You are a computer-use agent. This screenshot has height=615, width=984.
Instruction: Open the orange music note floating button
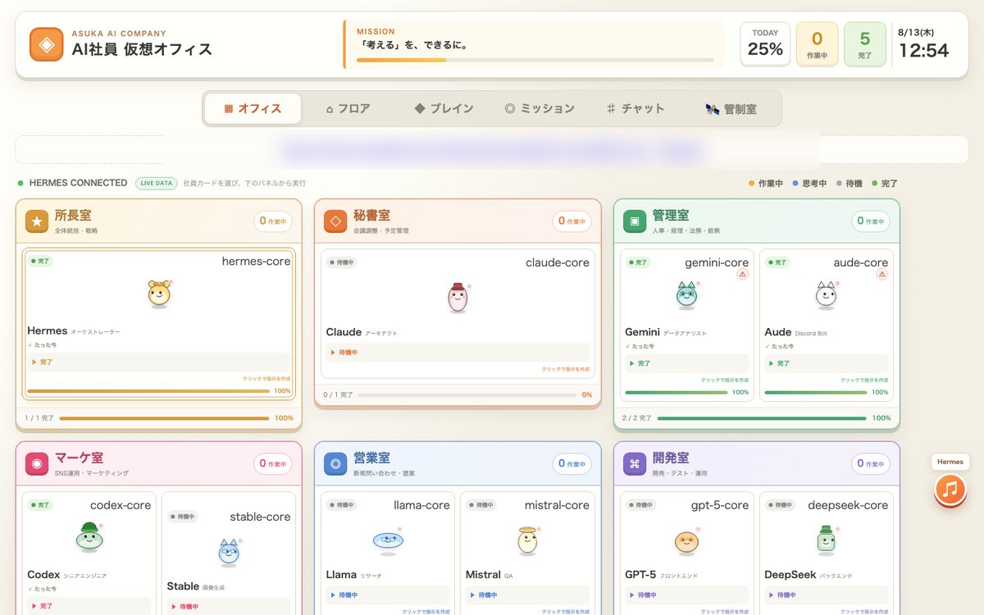tap(950, 490)
